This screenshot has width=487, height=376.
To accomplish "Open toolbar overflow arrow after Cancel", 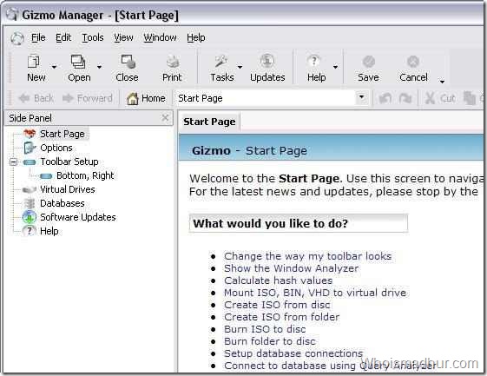I will 442,82.
